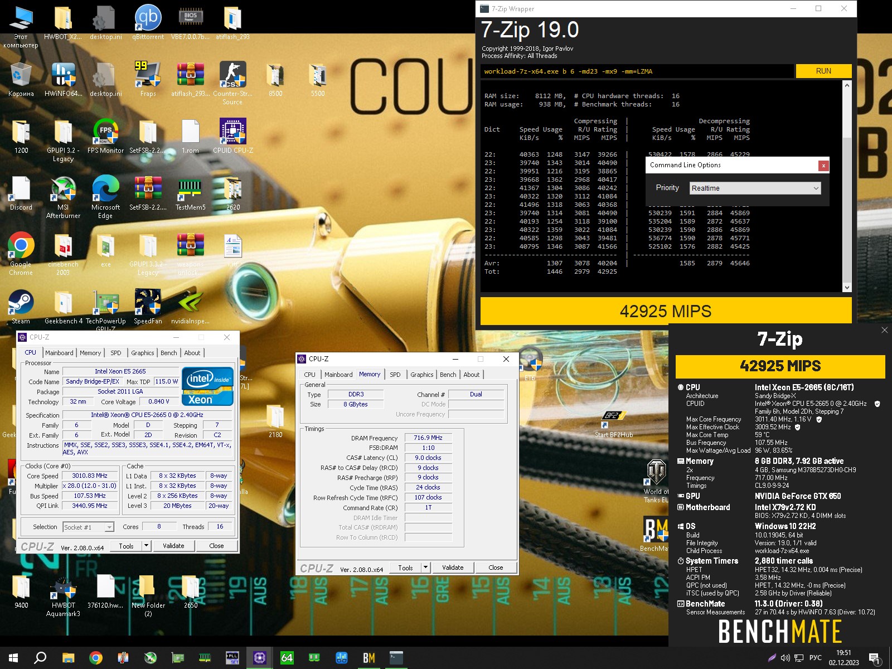
Task: Open the 1.rom file icon
Action: [190, 136]
